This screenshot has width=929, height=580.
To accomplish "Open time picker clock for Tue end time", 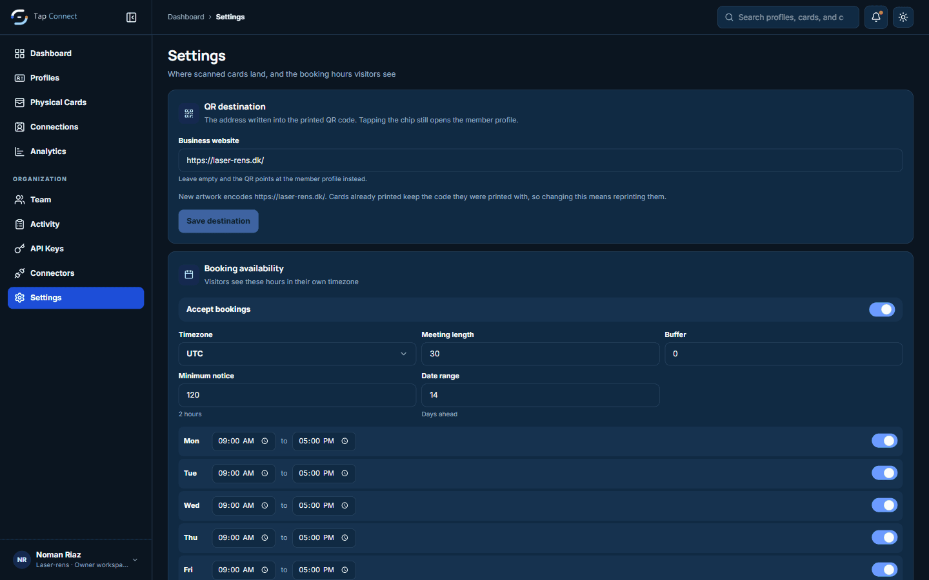I will click(x=345, y=474).
